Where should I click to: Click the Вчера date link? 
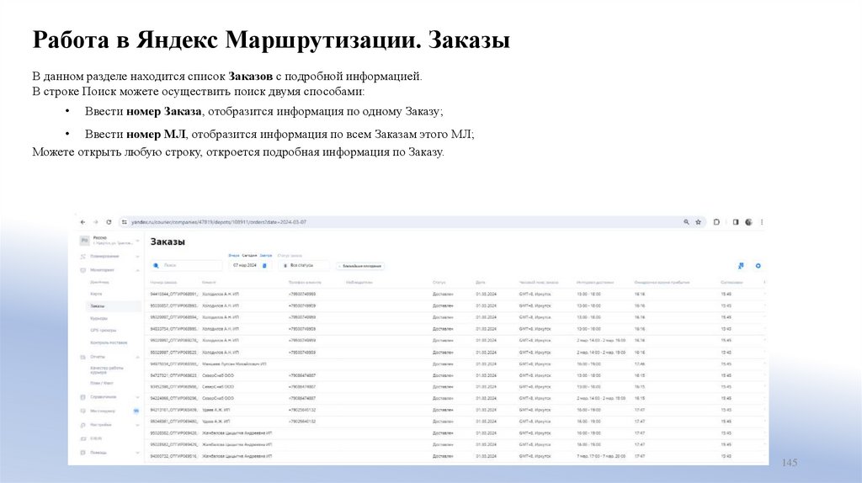[234, 256]
